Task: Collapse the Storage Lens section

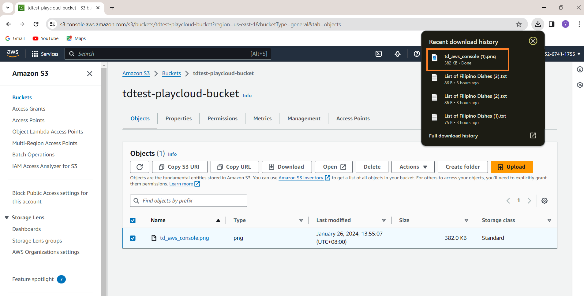Action: click(x=7, y=217)
